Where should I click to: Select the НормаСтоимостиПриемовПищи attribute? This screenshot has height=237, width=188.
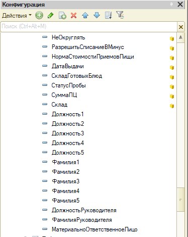(92, 57)
